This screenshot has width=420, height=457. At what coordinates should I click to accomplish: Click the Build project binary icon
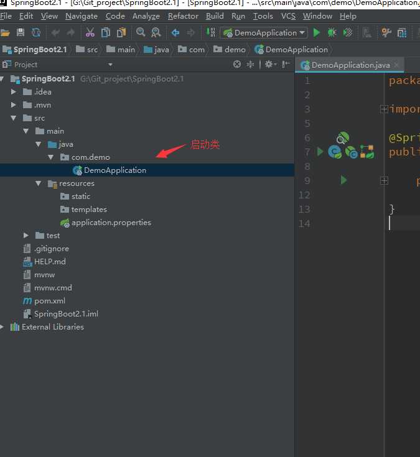(211, 32)
